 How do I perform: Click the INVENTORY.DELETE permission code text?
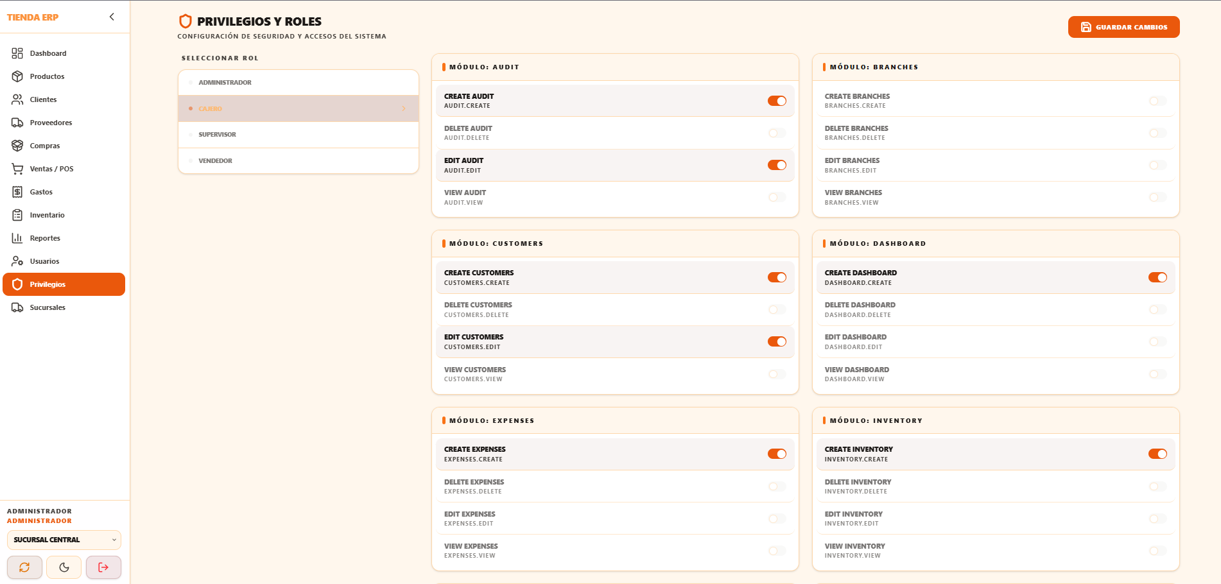pyautogui.click(x=856, y=492)
